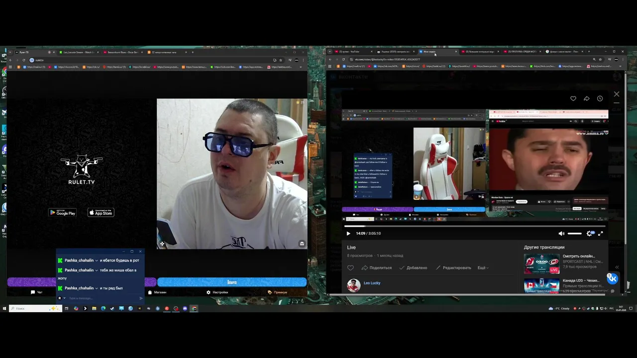Image resolution: width=637 pixels, height=358 pixels.
Task: Click the icon at webcam bottom-right corner
Action: 302,244
